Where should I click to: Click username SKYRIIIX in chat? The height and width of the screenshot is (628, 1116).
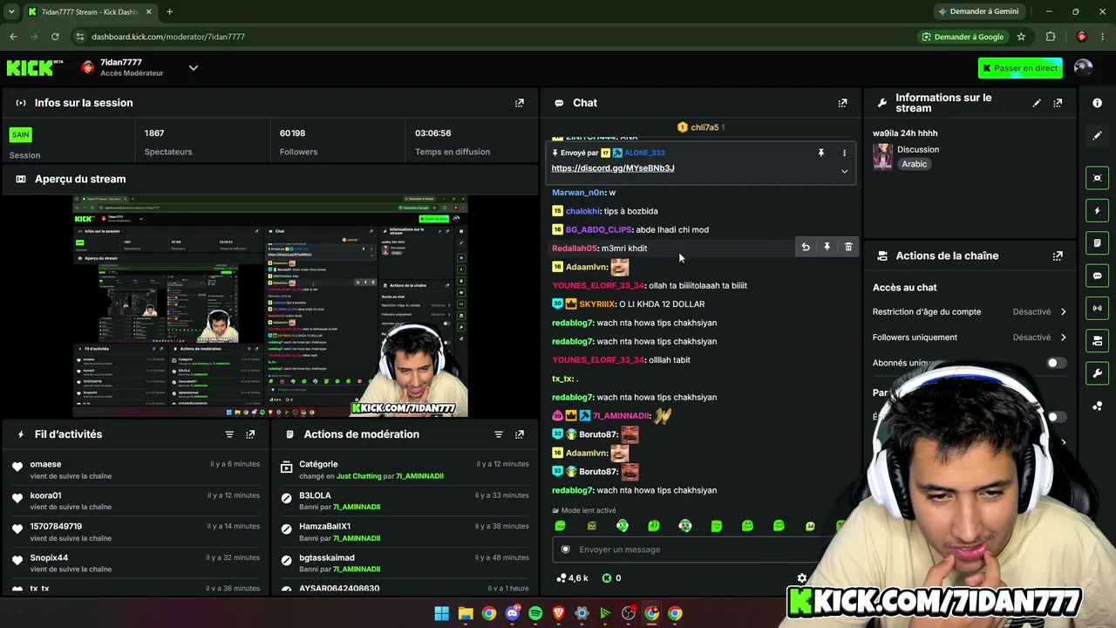point(597,304)
